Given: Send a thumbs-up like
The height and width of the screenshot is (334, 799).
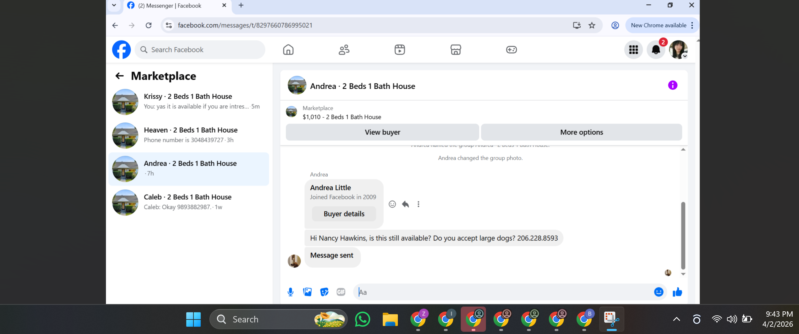Looking at the screenshot, I should (677, 292).
